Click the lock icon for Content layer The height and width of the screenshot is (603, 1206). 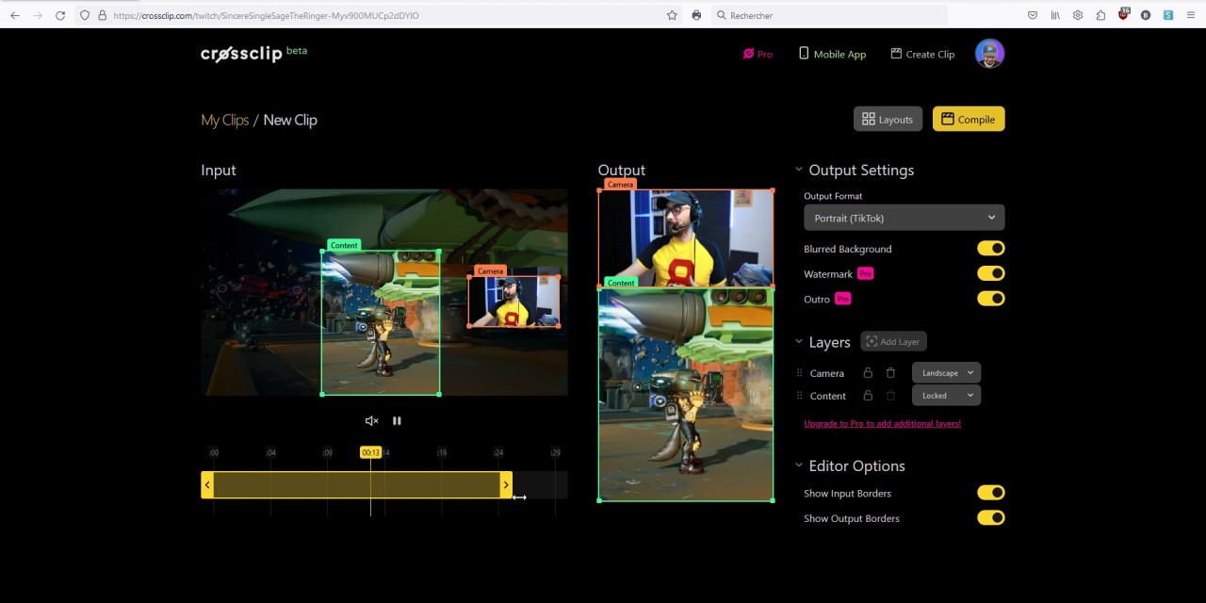(868, 396)
